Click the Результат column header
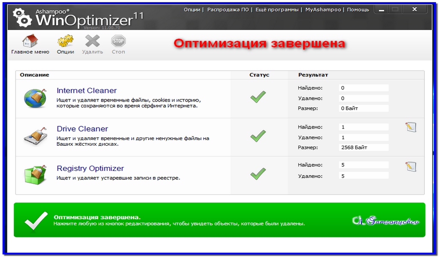The width and height of the screenshot is (439, 257). [x=313, y=75]
